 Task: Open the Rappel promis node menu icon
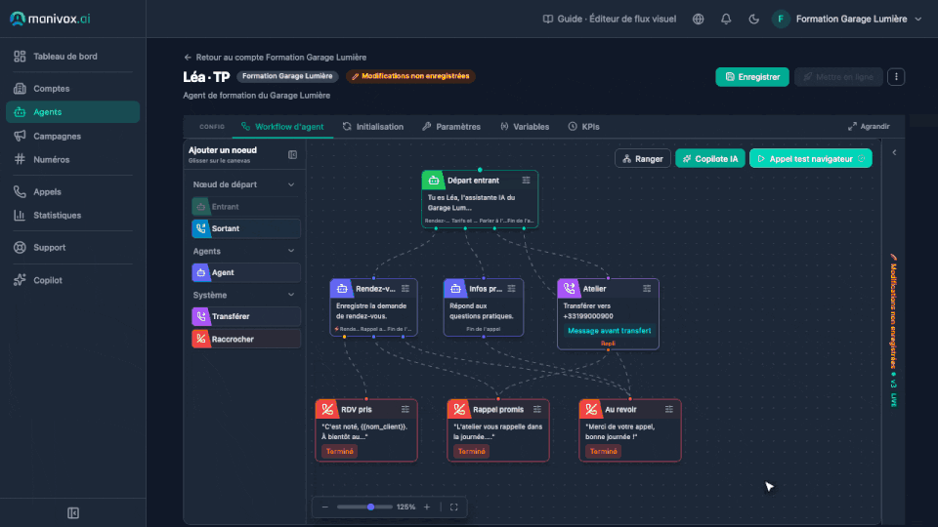[537, 409]
